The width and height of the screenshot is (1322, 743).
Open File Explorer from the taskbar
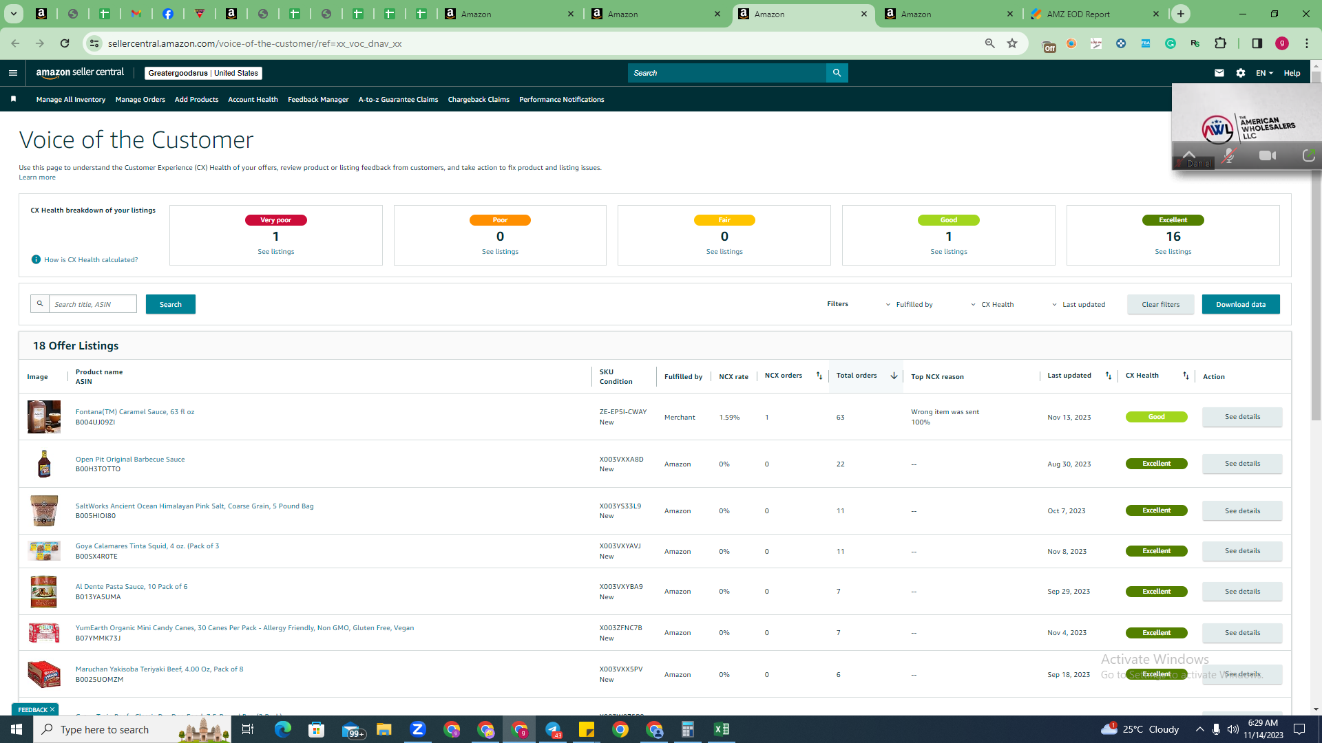(384, 729)
